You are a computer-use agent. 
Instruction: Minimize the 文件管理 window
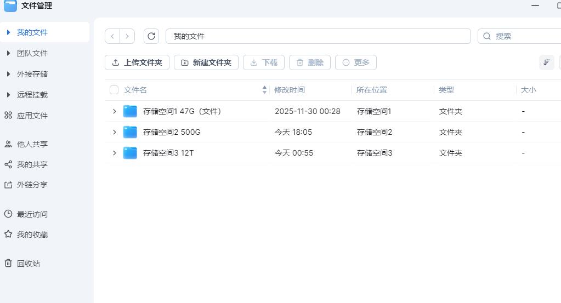pos(535,5)
